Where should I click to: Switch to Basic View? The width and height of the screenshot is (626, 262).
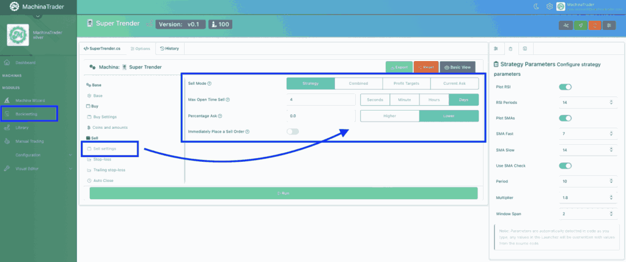457,67
